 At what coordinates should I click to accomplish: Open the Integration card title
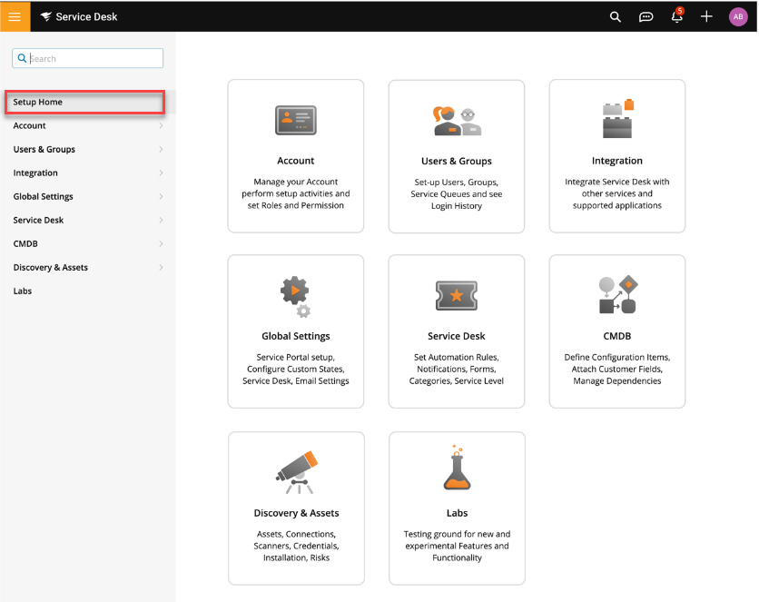click(x=617, y=161)
